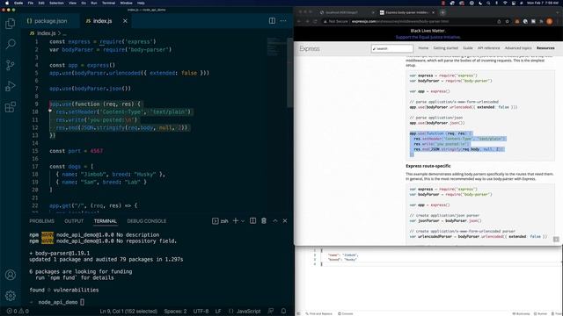Screen dimensions: 563x316
Task: Open the Advanced topics nav menu
Action: (x=518, y=48)
